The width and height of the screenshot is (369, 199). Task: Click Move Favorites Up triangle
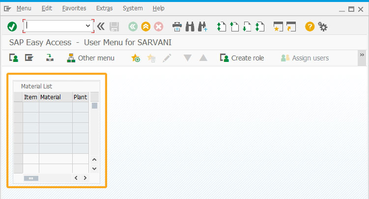coord(203,58)
